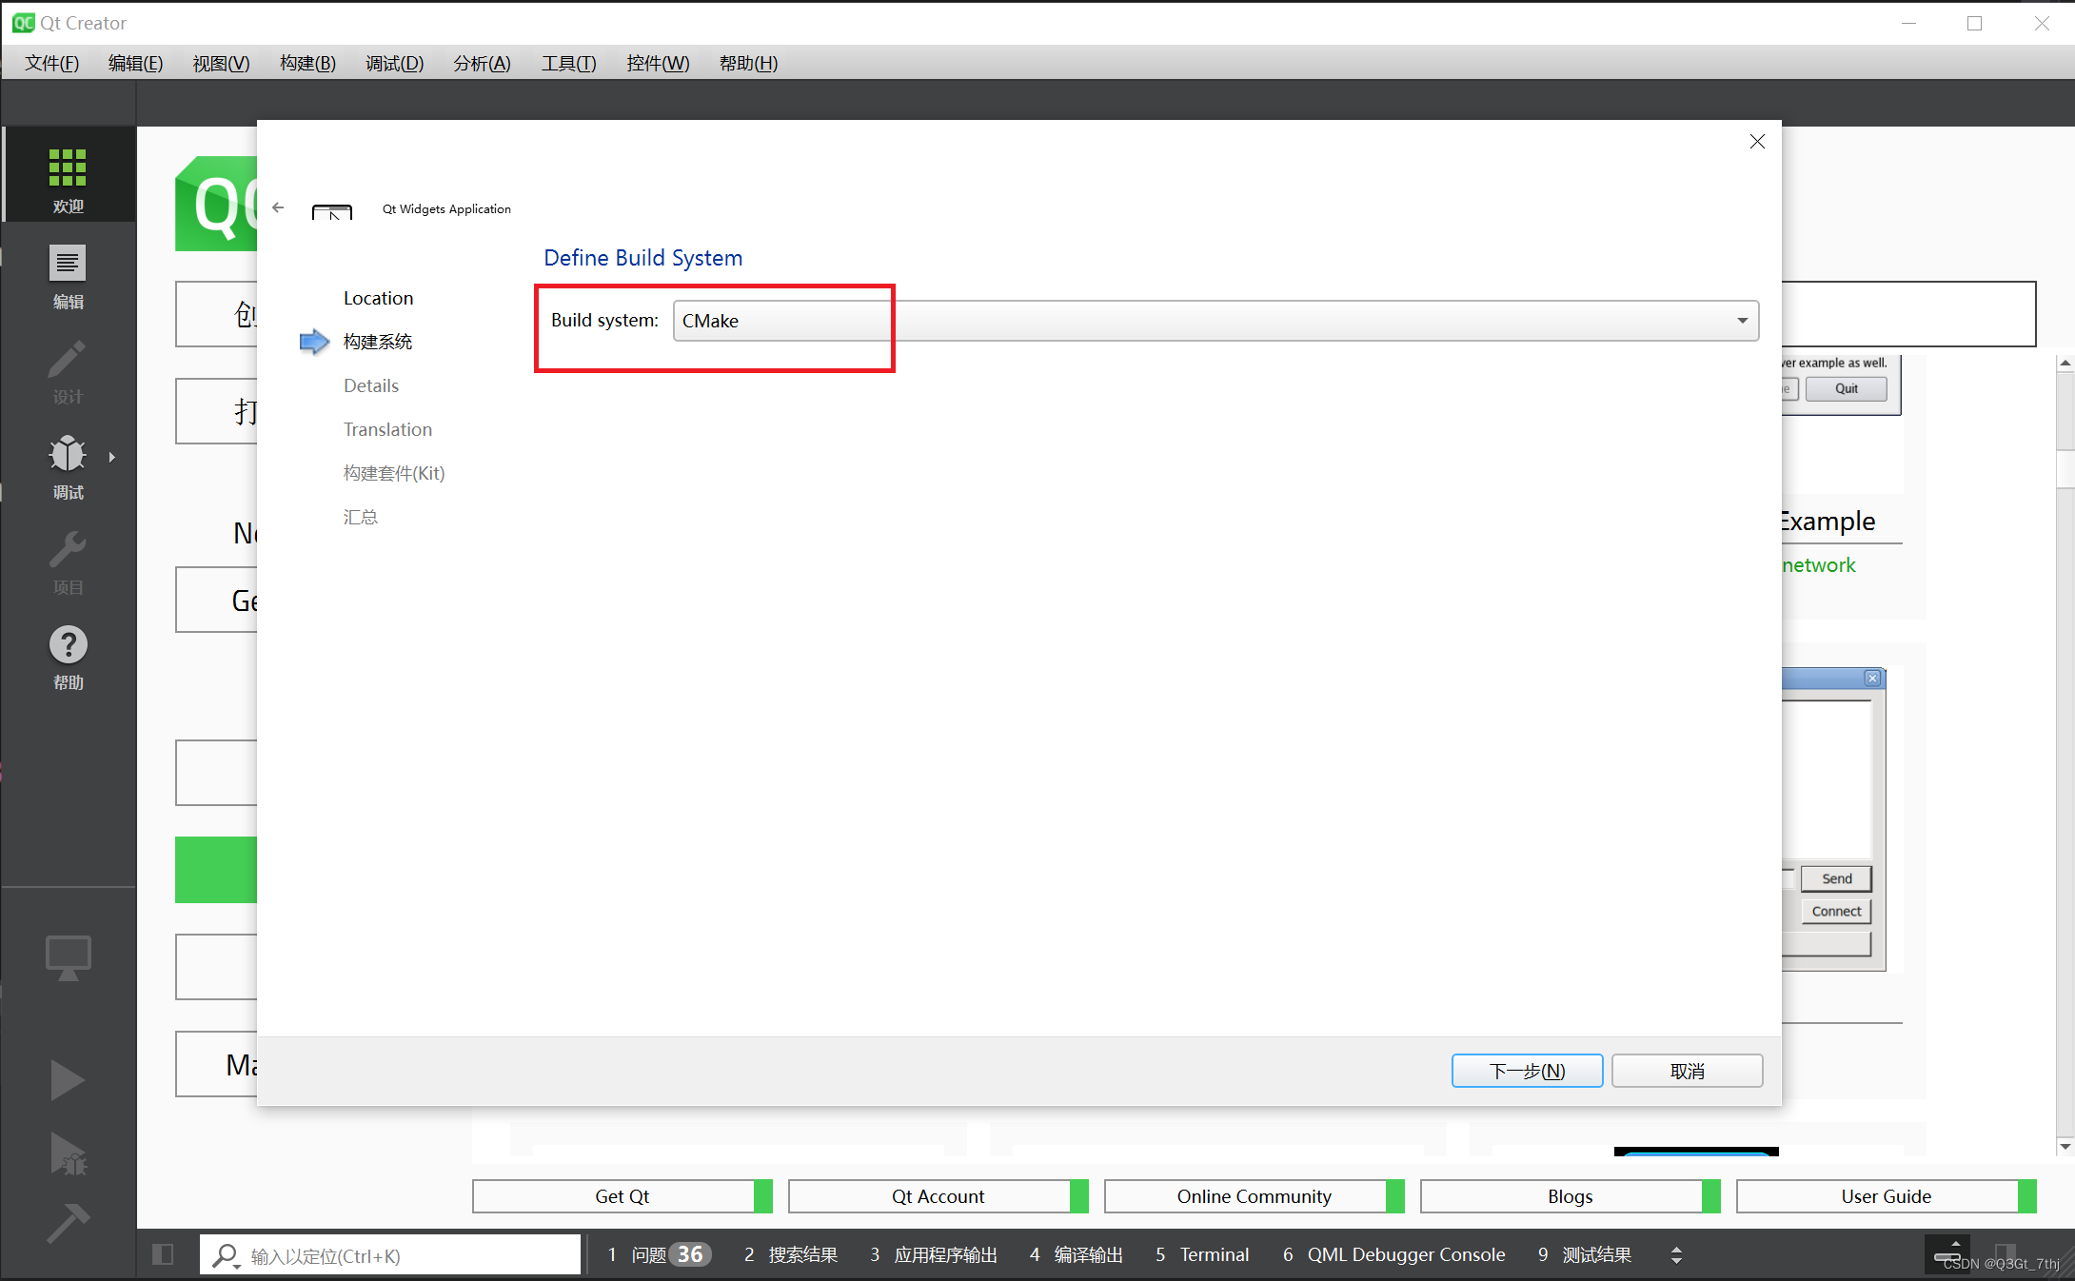The height and width of the screenshot is (1281, 2075).
Task: Click the 下一步(N) next button
Action: click(1525, 1071)
